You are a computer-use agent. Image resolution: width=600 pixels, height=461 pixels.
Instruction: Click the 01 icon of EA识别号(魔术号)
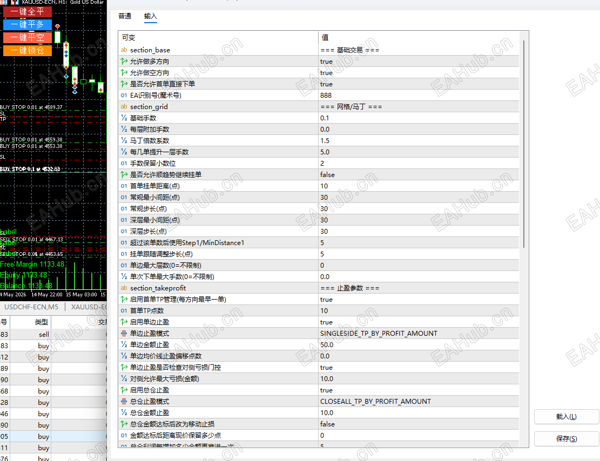tap(124, 95)
